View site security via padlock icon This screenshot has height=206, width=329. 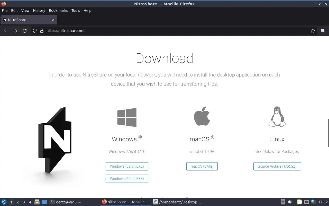click(x=42, y=31)
